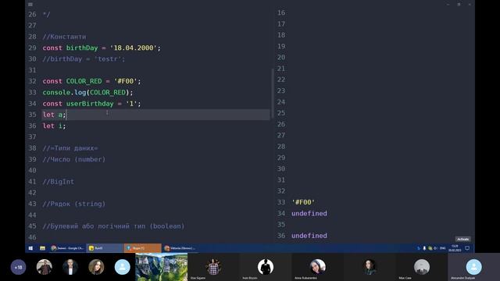Open the Skype taskbar button
Viewport: 500px width, 281px height.
pos(142,248)
